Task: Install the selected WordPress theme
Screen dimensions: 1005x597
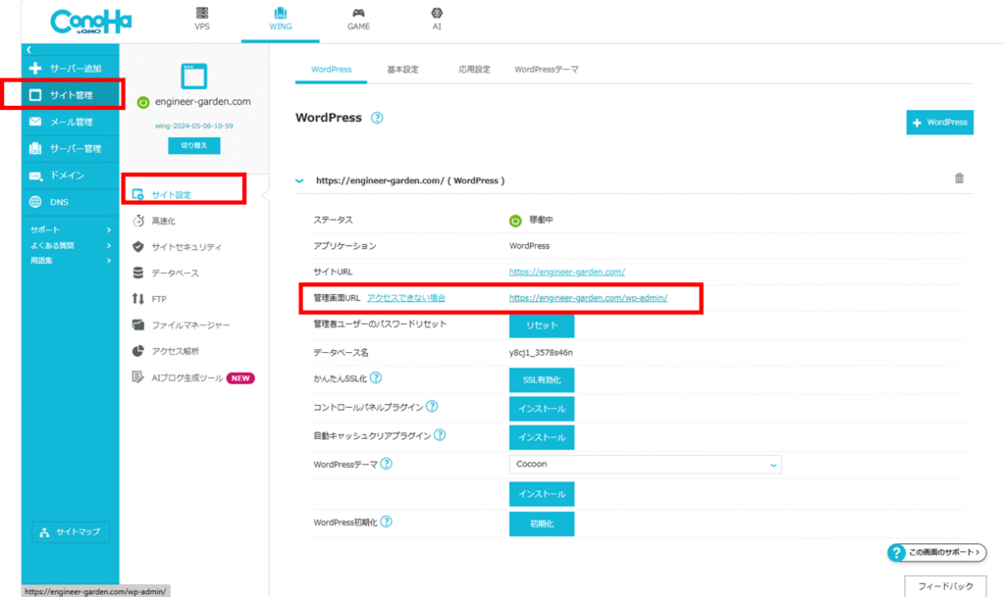Action: (542, 494)
